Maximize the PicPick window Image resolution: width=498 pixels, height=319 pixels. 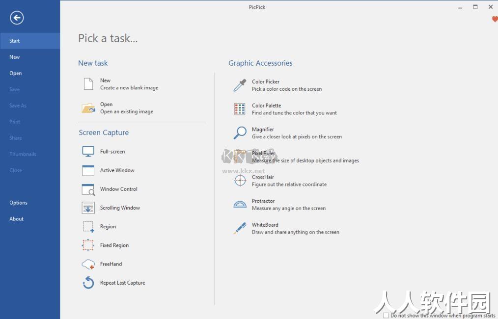click(475, 7)
